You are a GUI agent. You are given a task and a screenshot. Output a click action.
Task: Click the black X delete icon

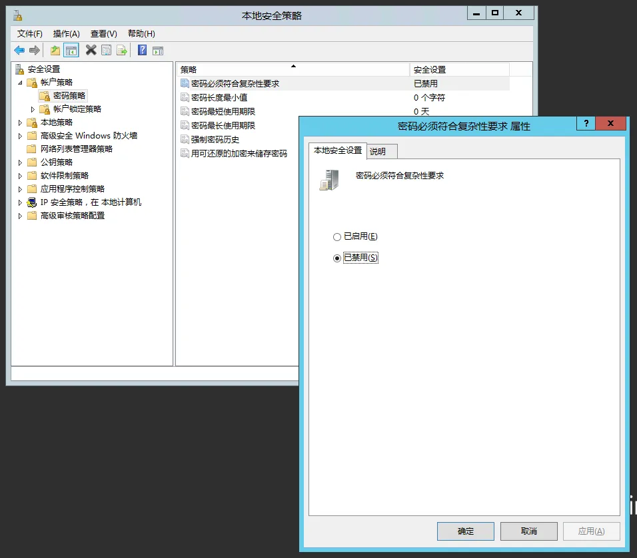[x=91, y=51]
